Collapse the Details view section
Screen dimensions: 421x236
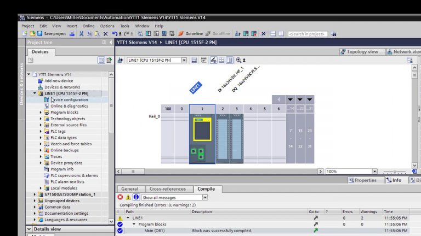(x=29, y=229)
